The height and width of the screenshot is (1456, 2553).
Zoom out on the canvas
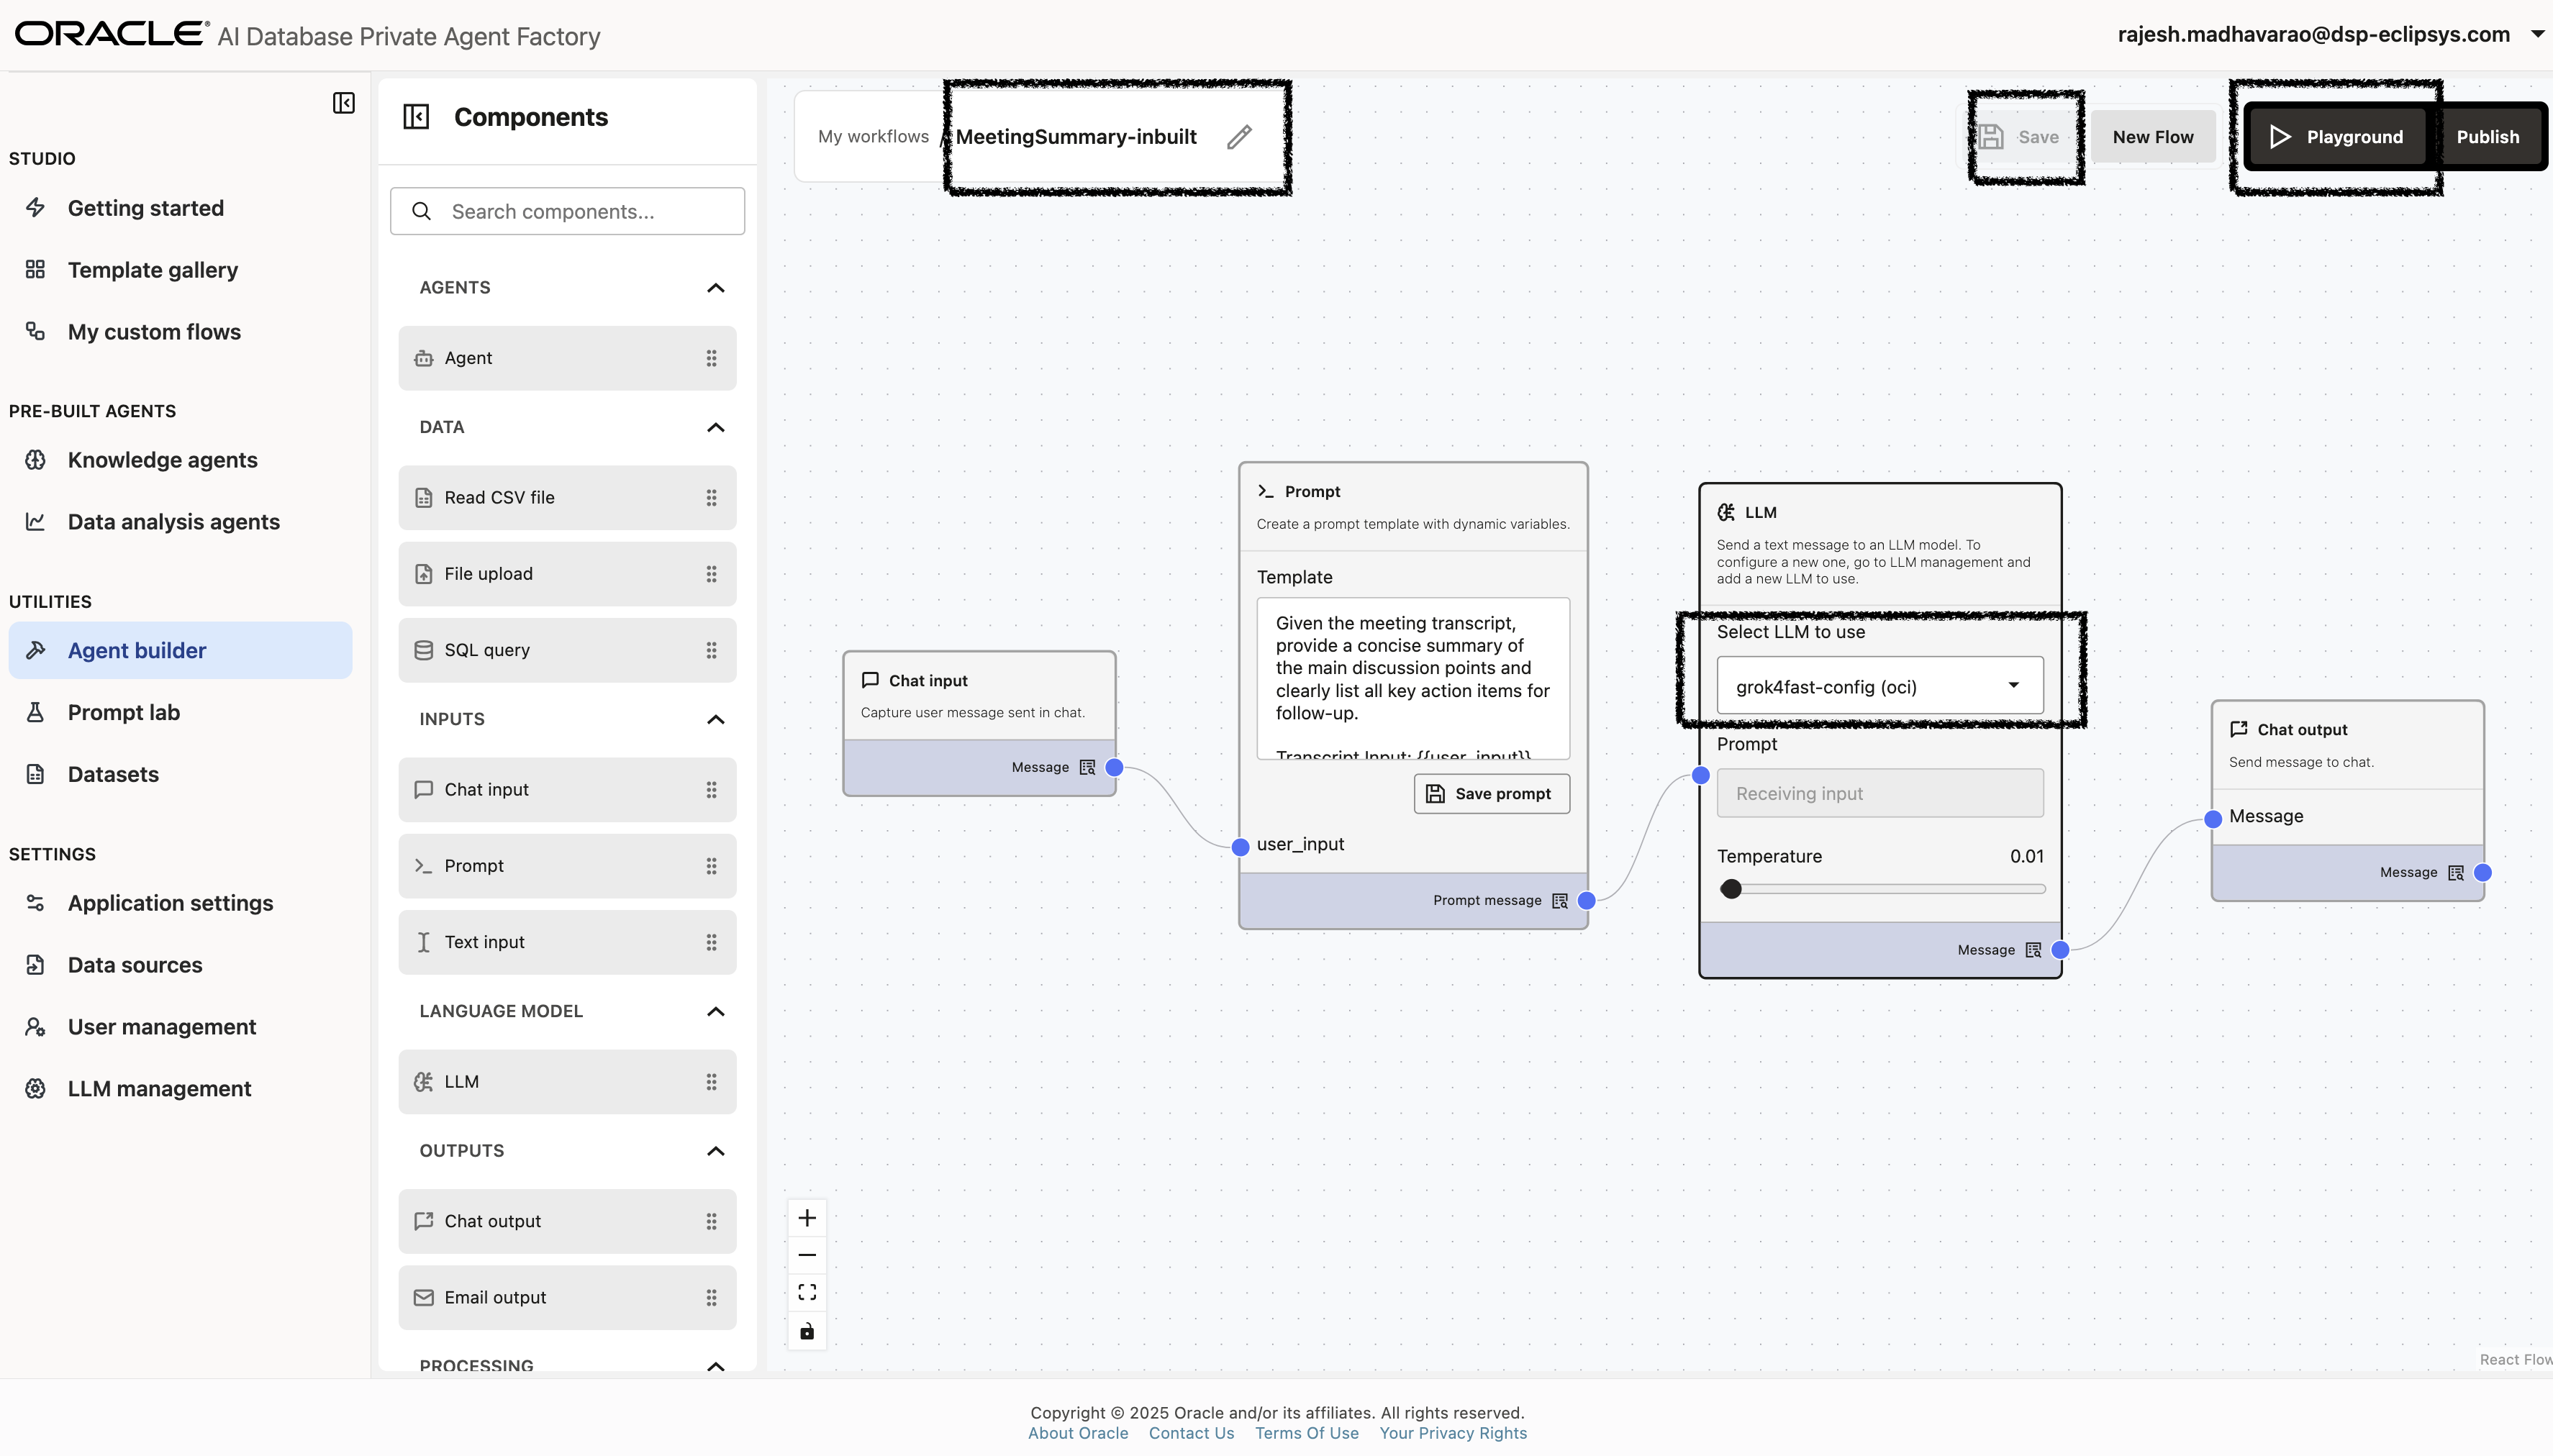(x=806, y=1254)
